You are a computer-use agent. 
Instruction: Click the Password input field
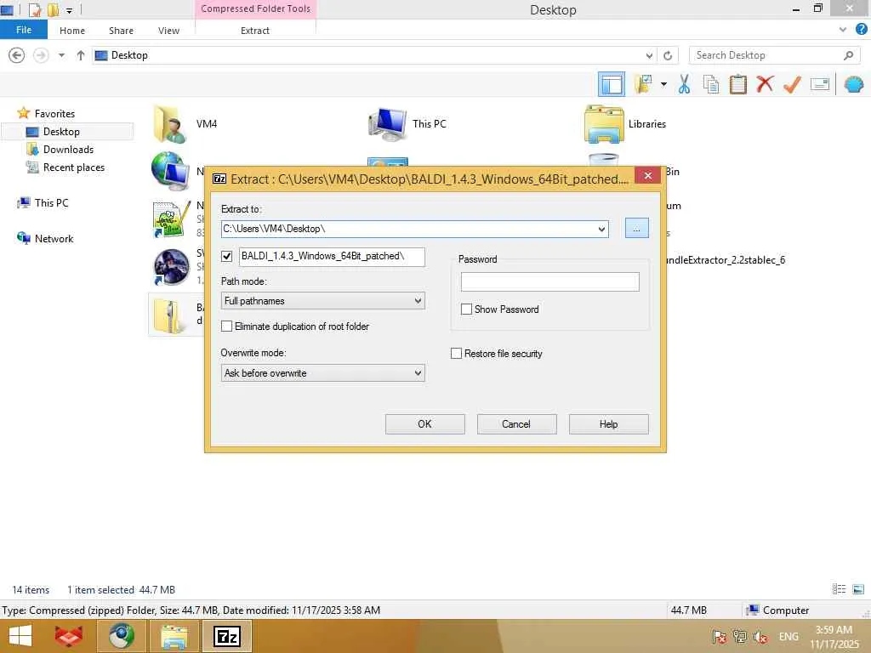pyautogui.click(x=550, y=281)
